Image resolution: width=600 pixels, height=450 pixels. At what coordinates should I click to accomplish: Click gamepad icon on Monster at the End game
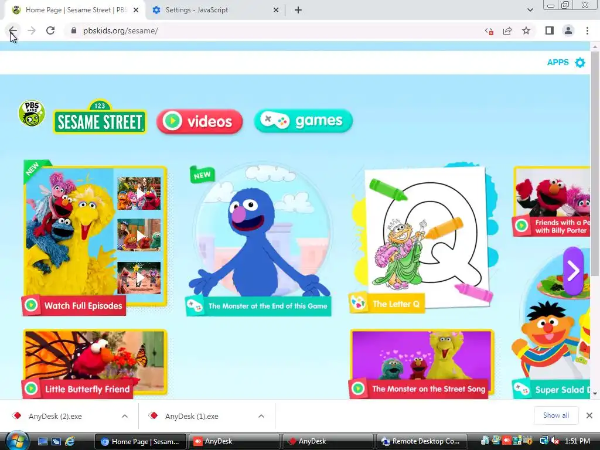[x=195, y=306]
